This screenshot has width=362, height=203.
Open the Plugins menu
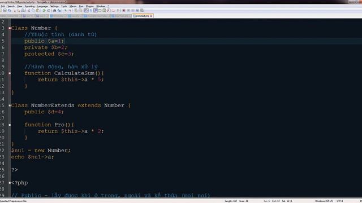tap(89, 6)
